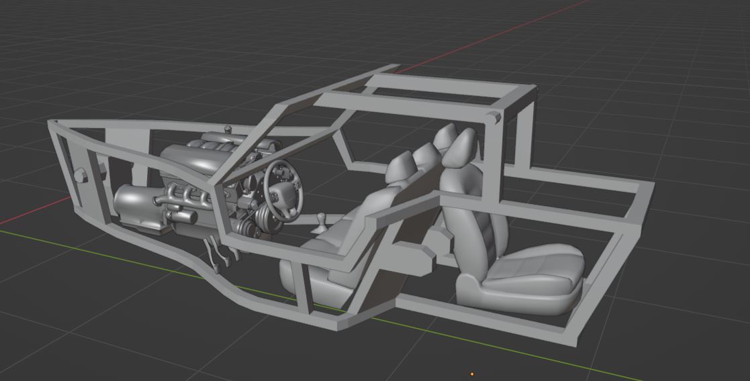Screen dimensions: 750x381
Task: Select the roof bar of the frame
Action: coord(406,107)
